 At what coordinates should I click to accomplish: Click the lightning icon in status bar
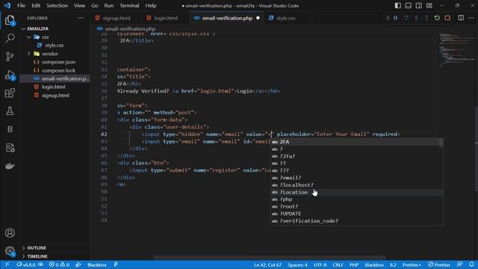pos(116,265)
